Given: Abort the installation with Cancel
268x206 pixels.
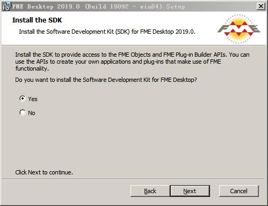Looking at the screenshot, I should coord(239,191).
